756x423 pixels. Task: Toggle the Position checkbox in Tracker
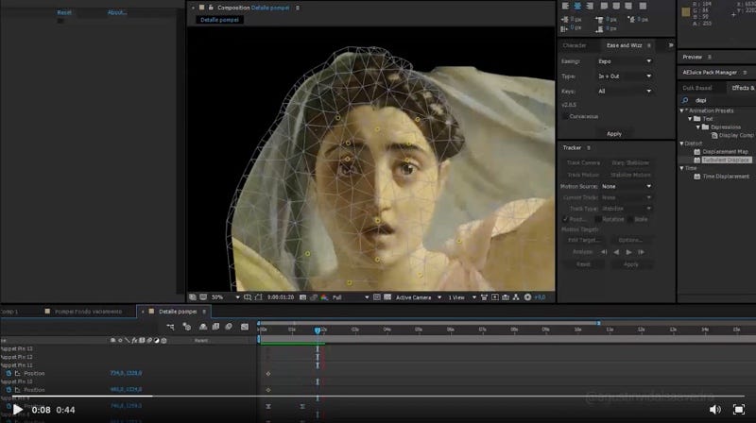(x=565, y=219)
